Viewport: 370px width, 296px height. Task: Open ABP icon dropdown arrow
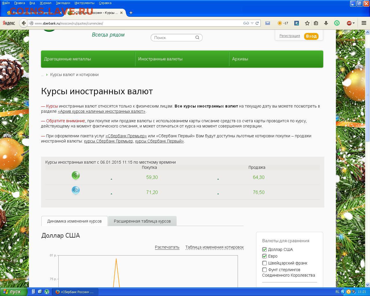click(354, 23)
